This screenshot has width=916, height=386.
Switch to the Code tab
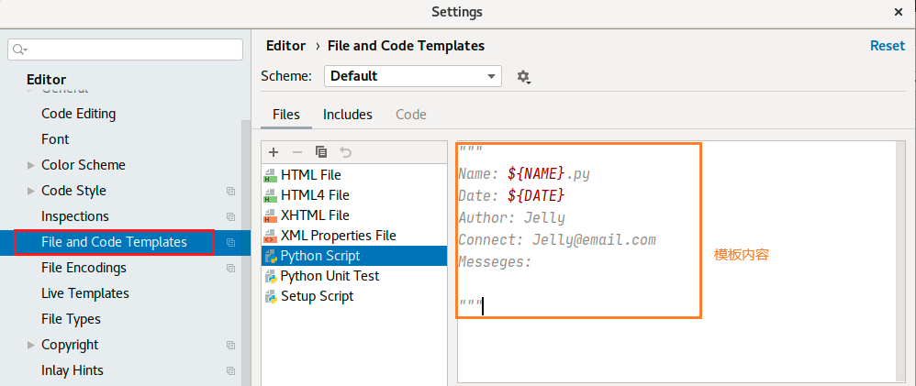pos(411,115)
